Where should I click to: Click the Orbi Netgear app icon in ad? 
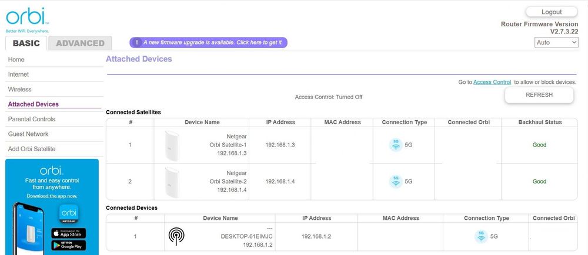69,214
